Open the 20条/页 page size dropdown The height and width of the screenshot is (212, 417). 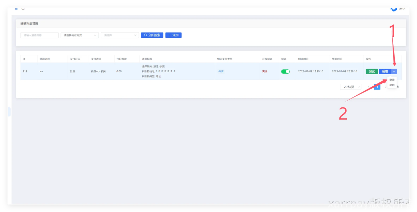click(x=351, y=87)
